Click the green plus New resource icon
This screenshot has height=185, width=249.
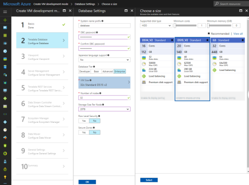pos(5,20)
